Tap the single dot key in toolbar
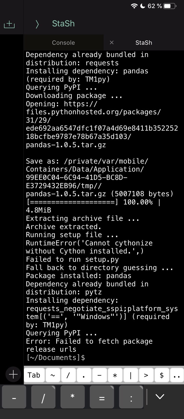184x419 pixels. click(x=84, y=375)
